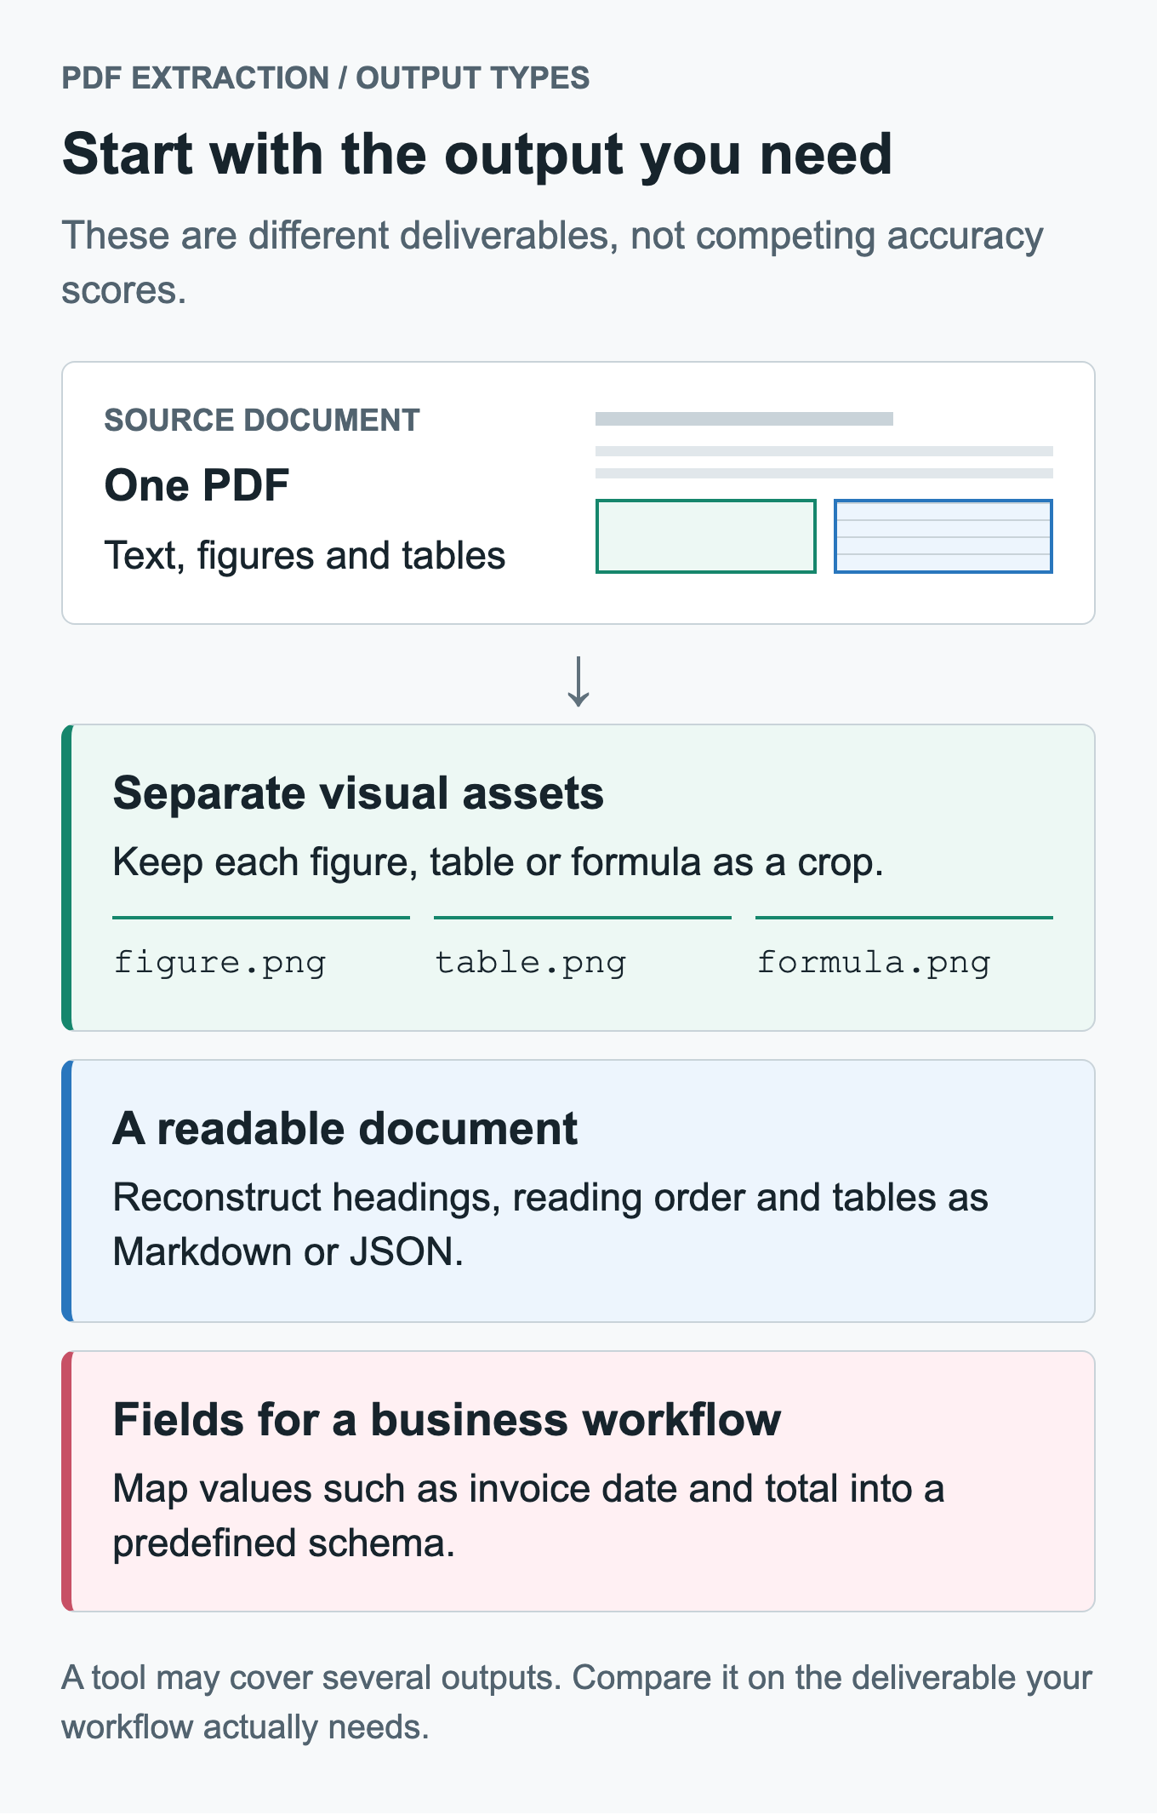
Task: Select the figure.png file label
Action: [x=219, y=963]
